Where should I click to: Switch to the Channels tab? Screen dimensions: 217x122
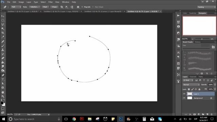tap(193, 77)
